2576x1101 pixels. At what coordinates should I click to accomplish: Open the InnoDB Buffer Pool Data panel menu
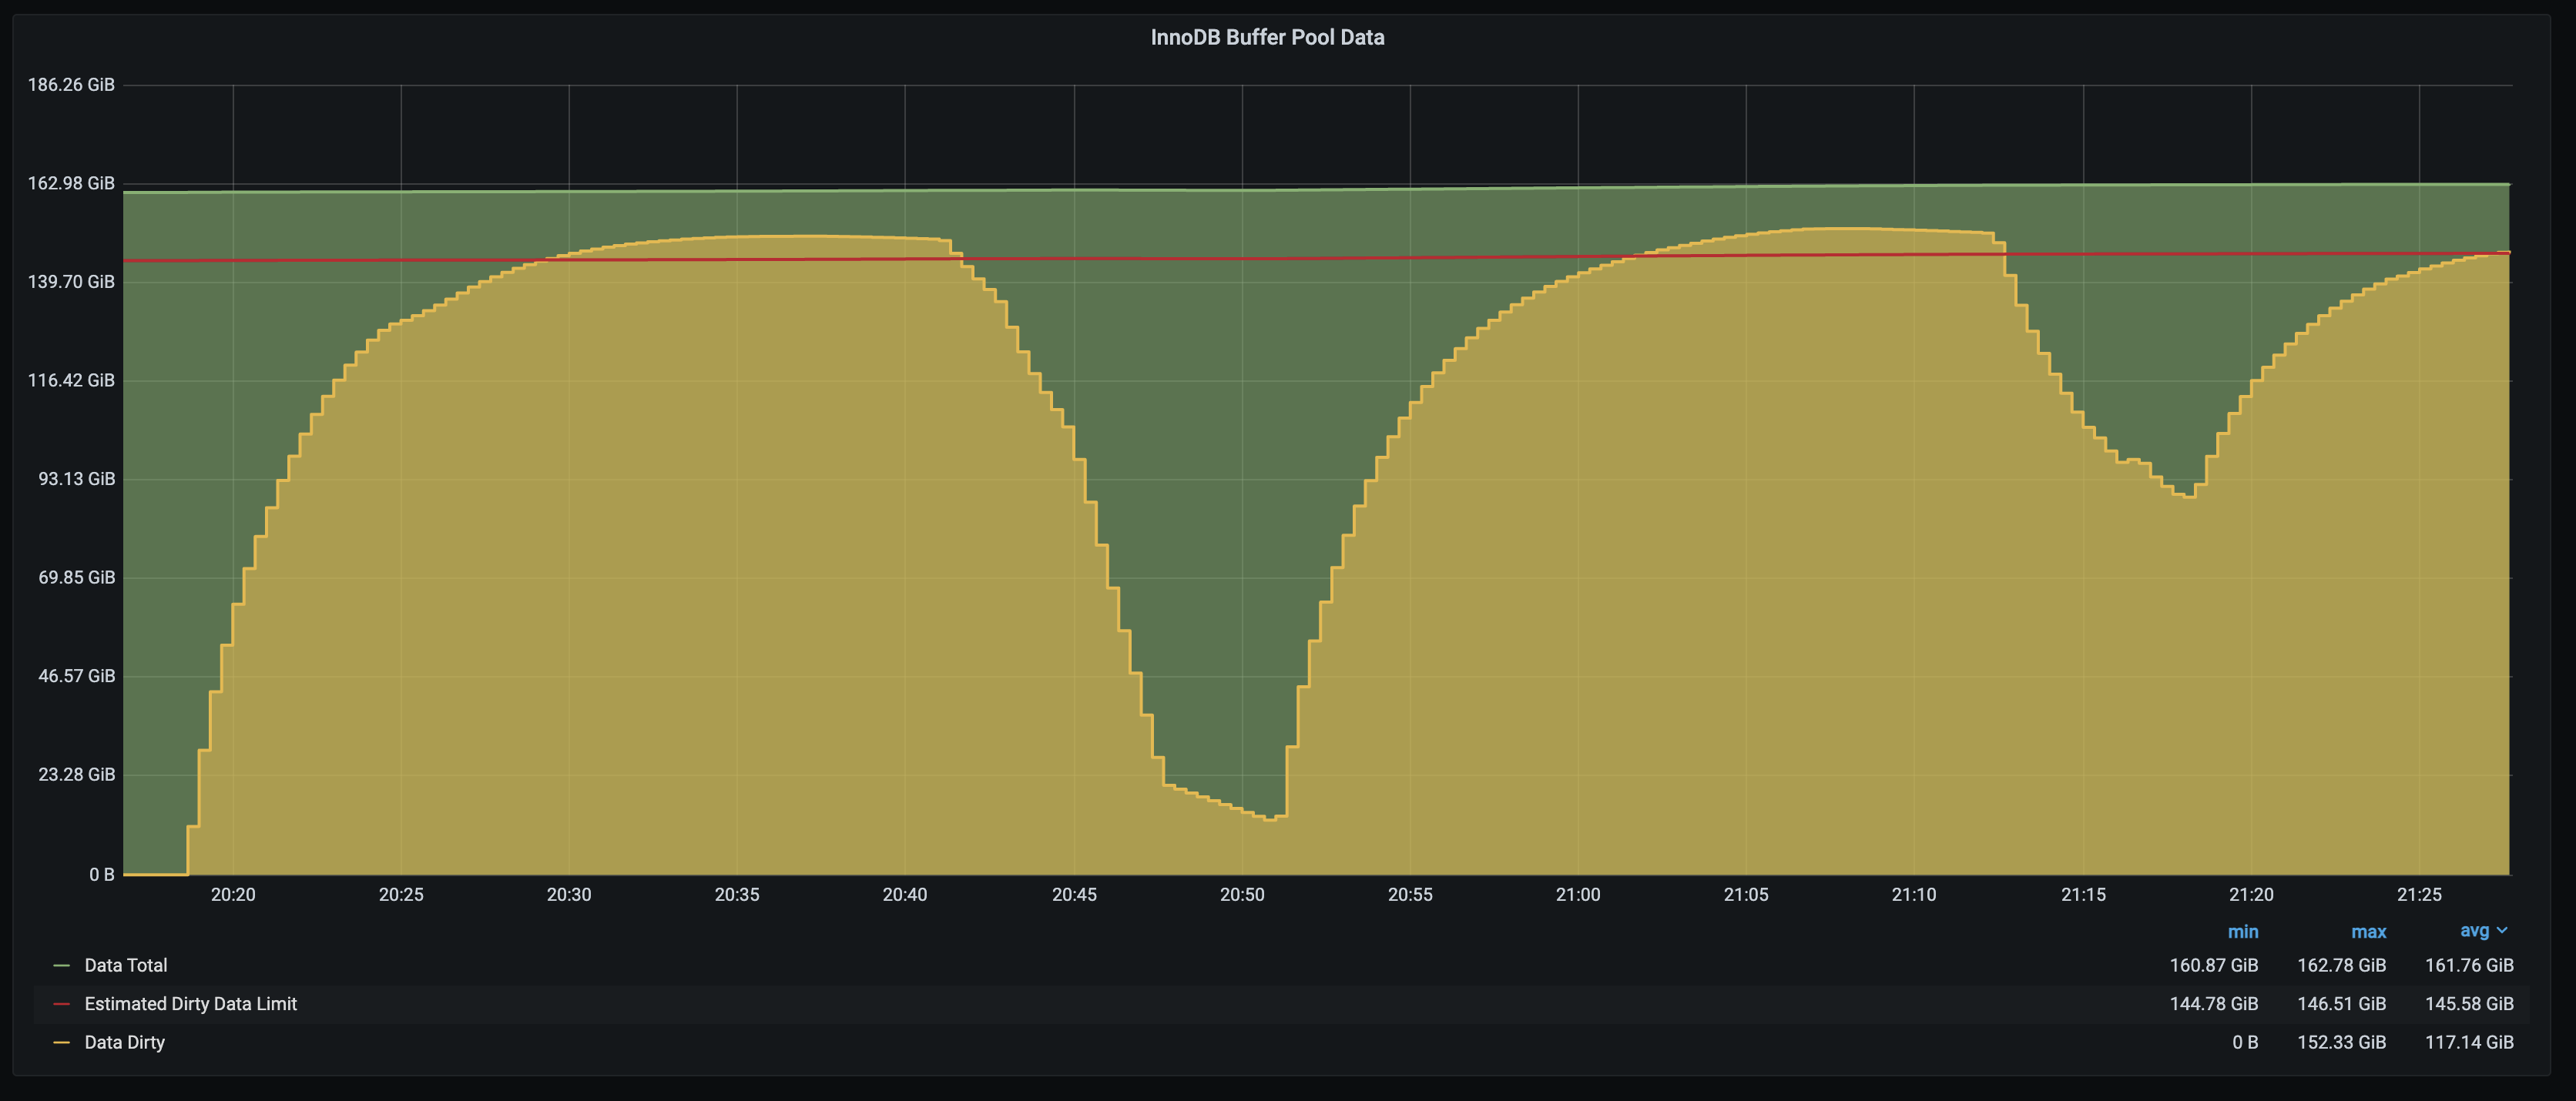click(x=1267, y=37)
